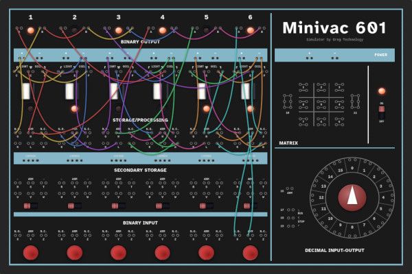Image resolution: width=412 pixels, height=274 pixels.
Task: Click the binary output light for unit 4
Action: click(x=162, y=30)
